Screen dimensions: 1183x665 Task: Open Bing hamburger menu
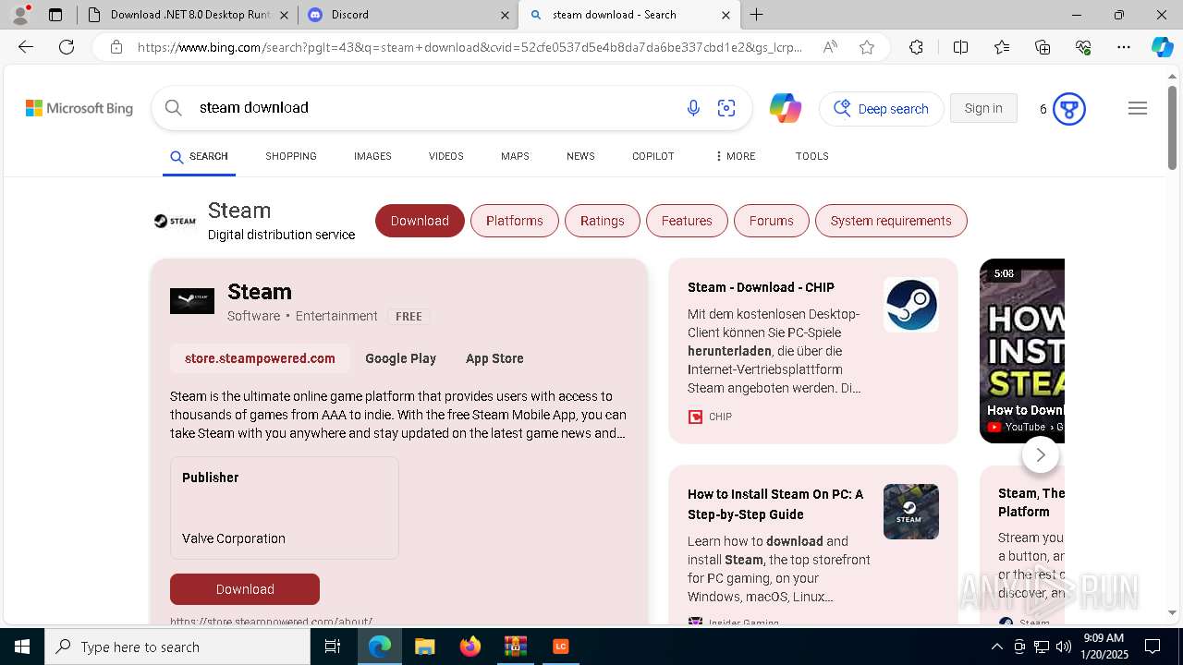1138,108
